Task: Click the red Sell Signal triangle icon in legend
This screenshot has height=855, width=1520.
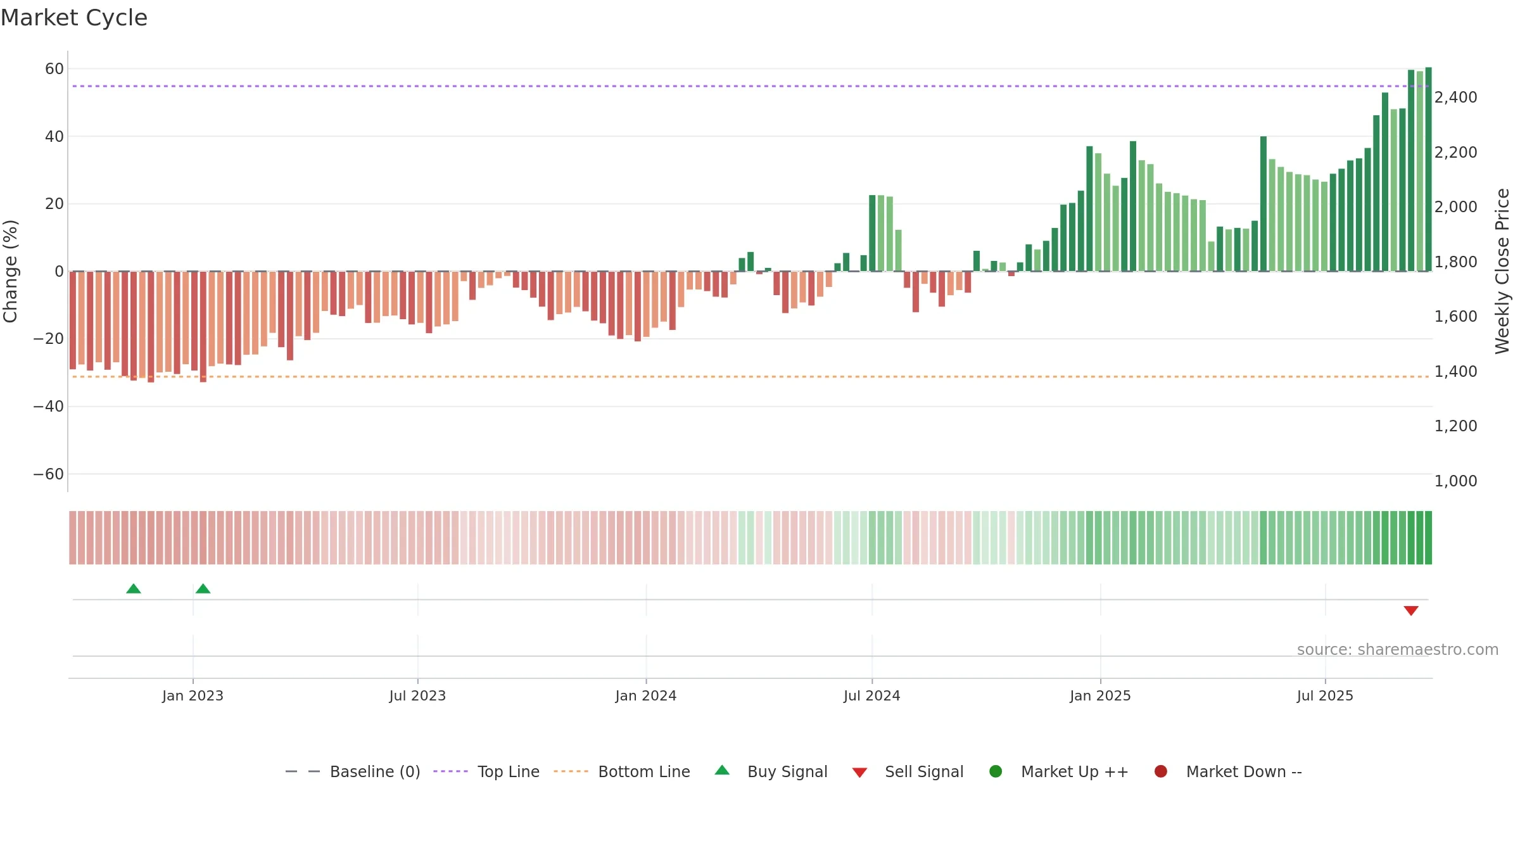Action: coord(859,773)
